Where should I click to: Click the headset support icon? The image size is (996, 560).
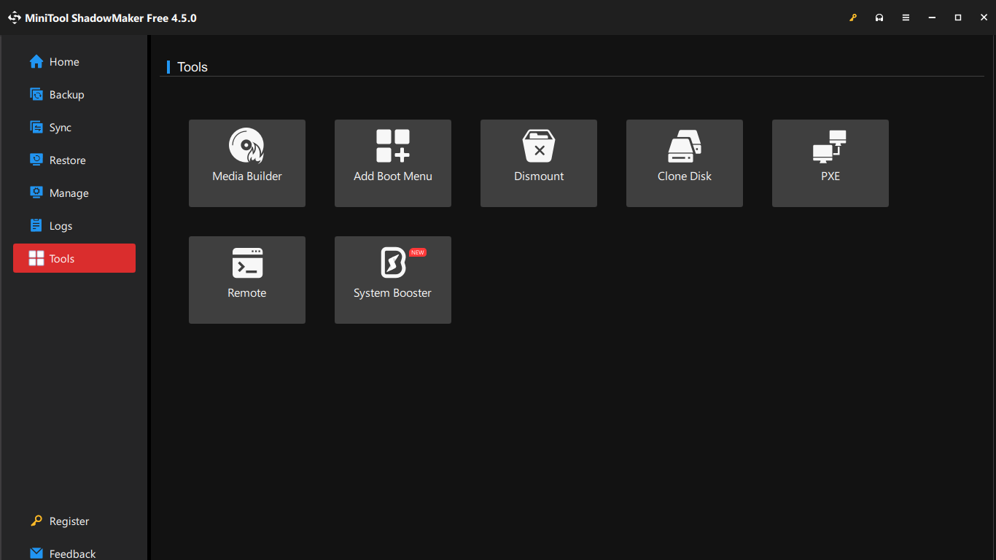(x=879, y=17)
